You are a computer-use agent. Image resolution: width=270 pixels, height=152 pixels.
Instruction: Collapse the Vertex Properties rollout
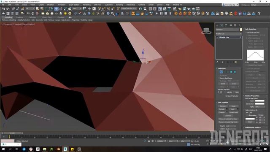(252, 96)
